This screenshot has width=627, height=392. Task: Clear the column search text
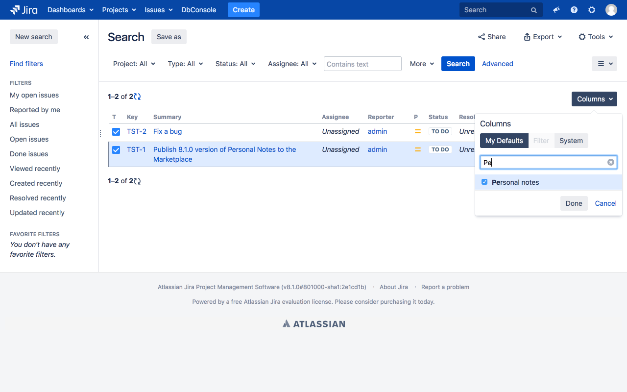pos(611,162)
